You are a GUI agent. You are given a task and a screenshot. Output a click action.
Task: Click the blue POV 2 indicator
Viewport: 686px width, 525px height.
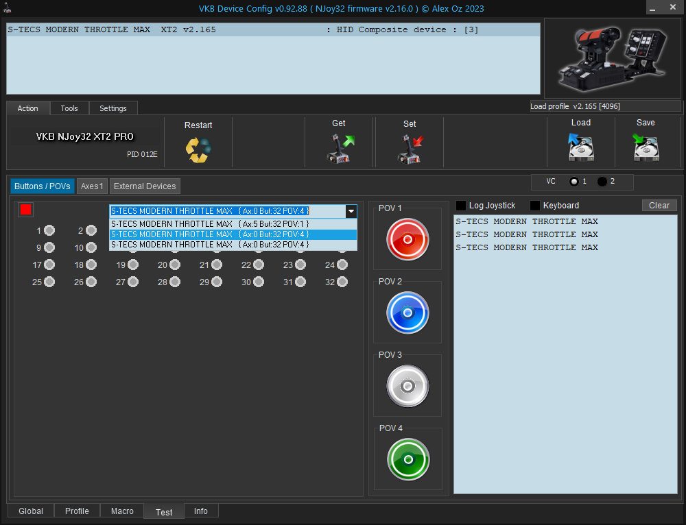(x=407, y=313)
